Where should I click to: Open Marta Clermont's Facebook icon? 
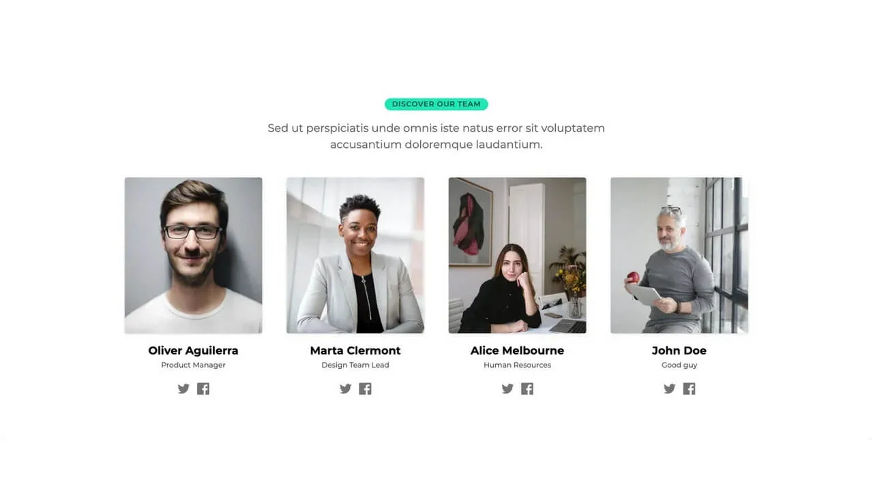[x=366, y=389]
